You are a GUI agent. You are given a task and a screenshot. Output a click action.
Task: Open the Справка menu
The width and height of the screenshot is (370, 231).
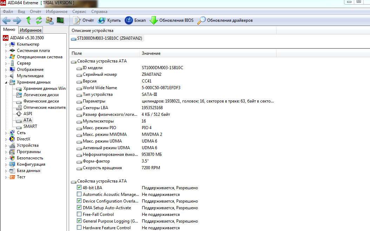[x=99, y=12]
